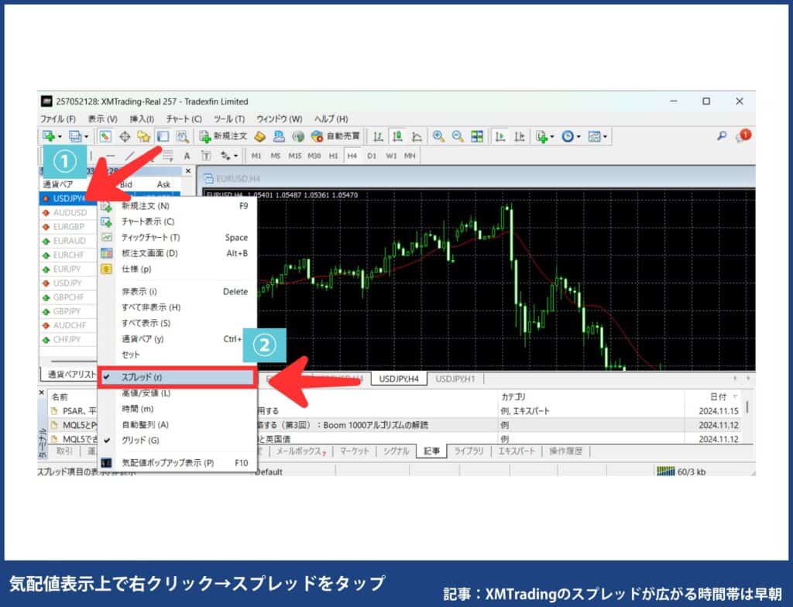Open the 新規注文 (New Order) dialog

[225, 137]
